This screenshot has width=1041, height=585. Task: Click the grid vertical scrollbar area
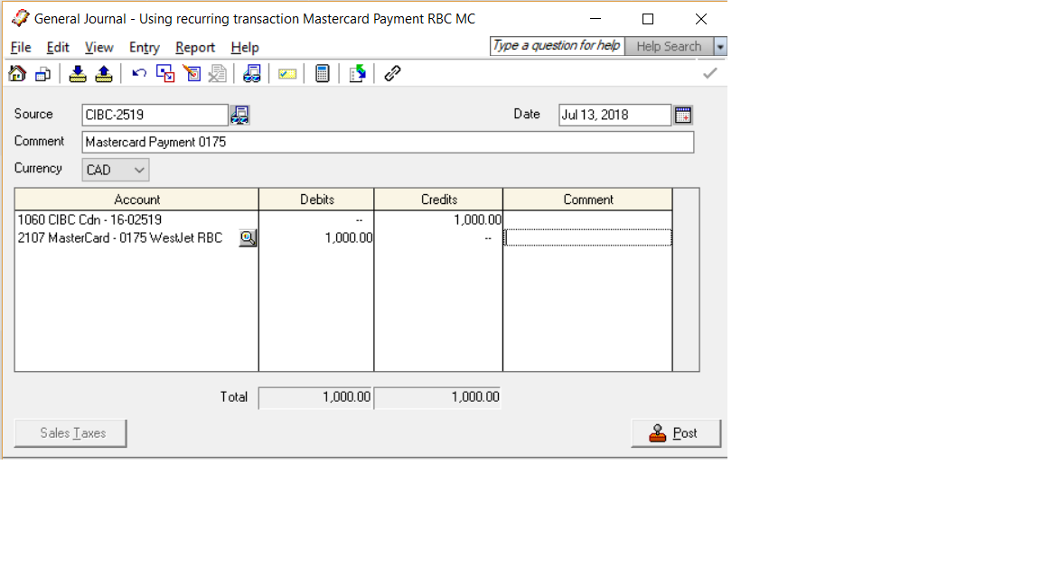pyautogui.click(x=686, y=280)
